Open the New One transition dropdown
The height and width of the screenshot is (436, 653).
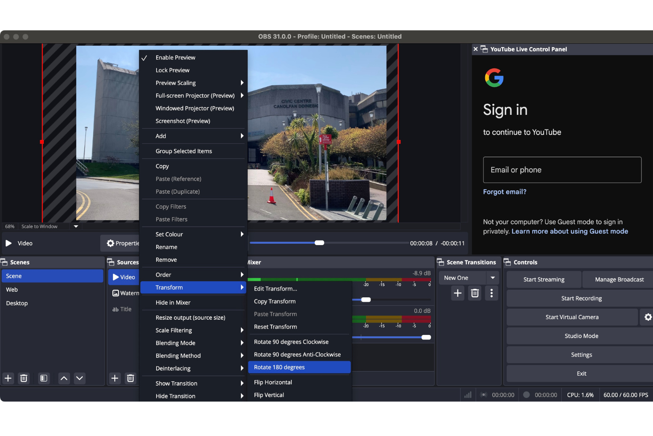(469, 278)
